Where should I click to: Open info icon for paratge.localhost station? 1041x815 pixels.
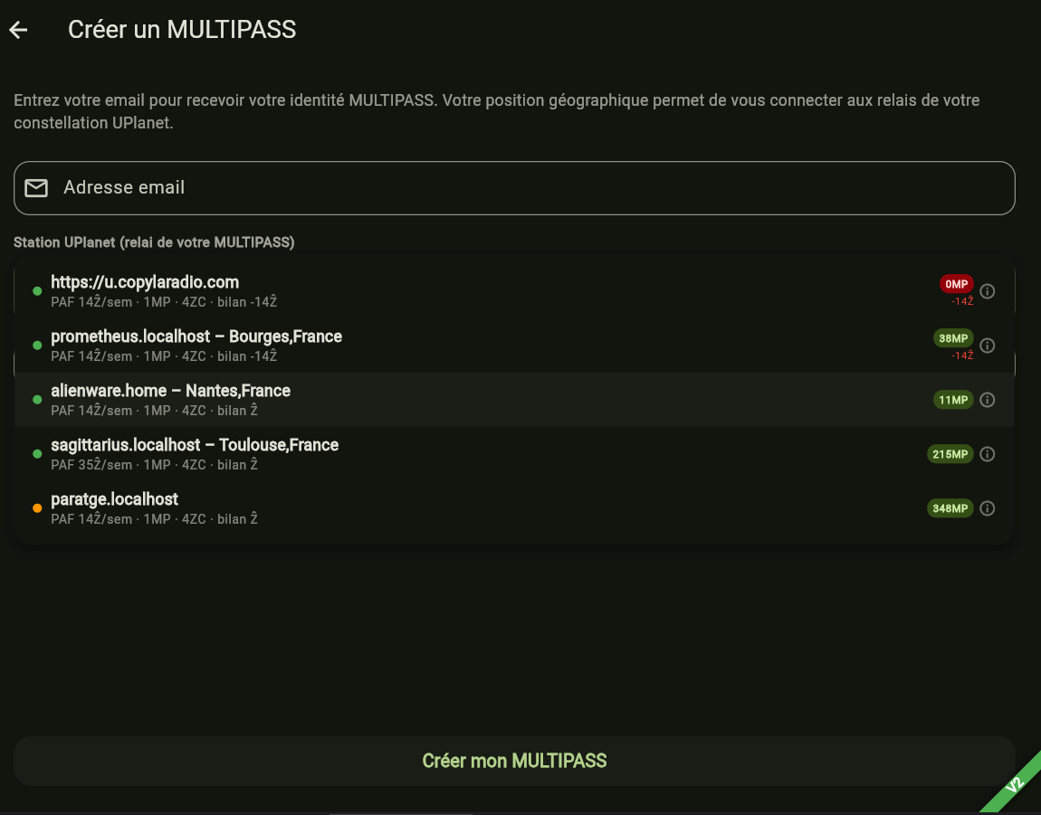pyautogui.click(x=988, y=508)
